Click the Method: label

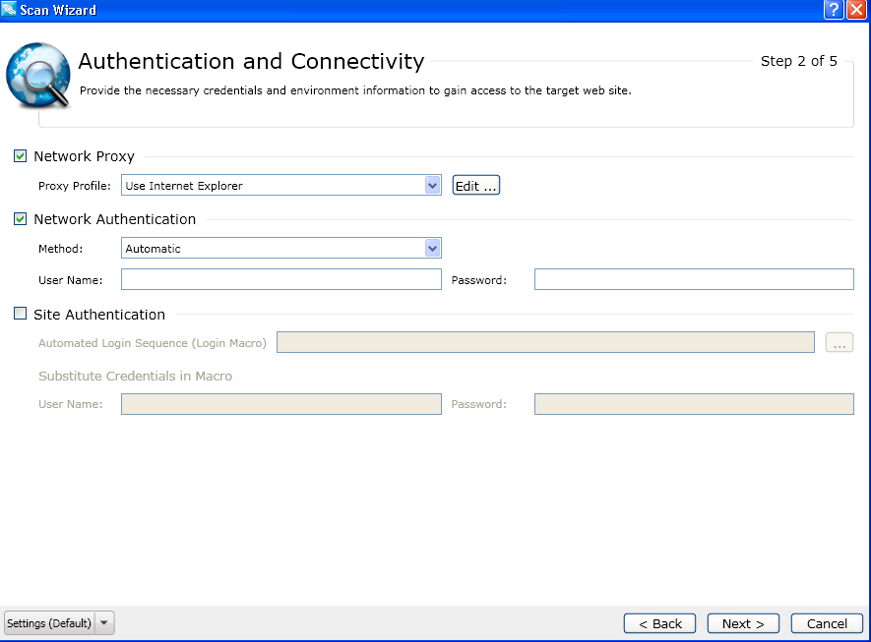[x=61, y=249]
